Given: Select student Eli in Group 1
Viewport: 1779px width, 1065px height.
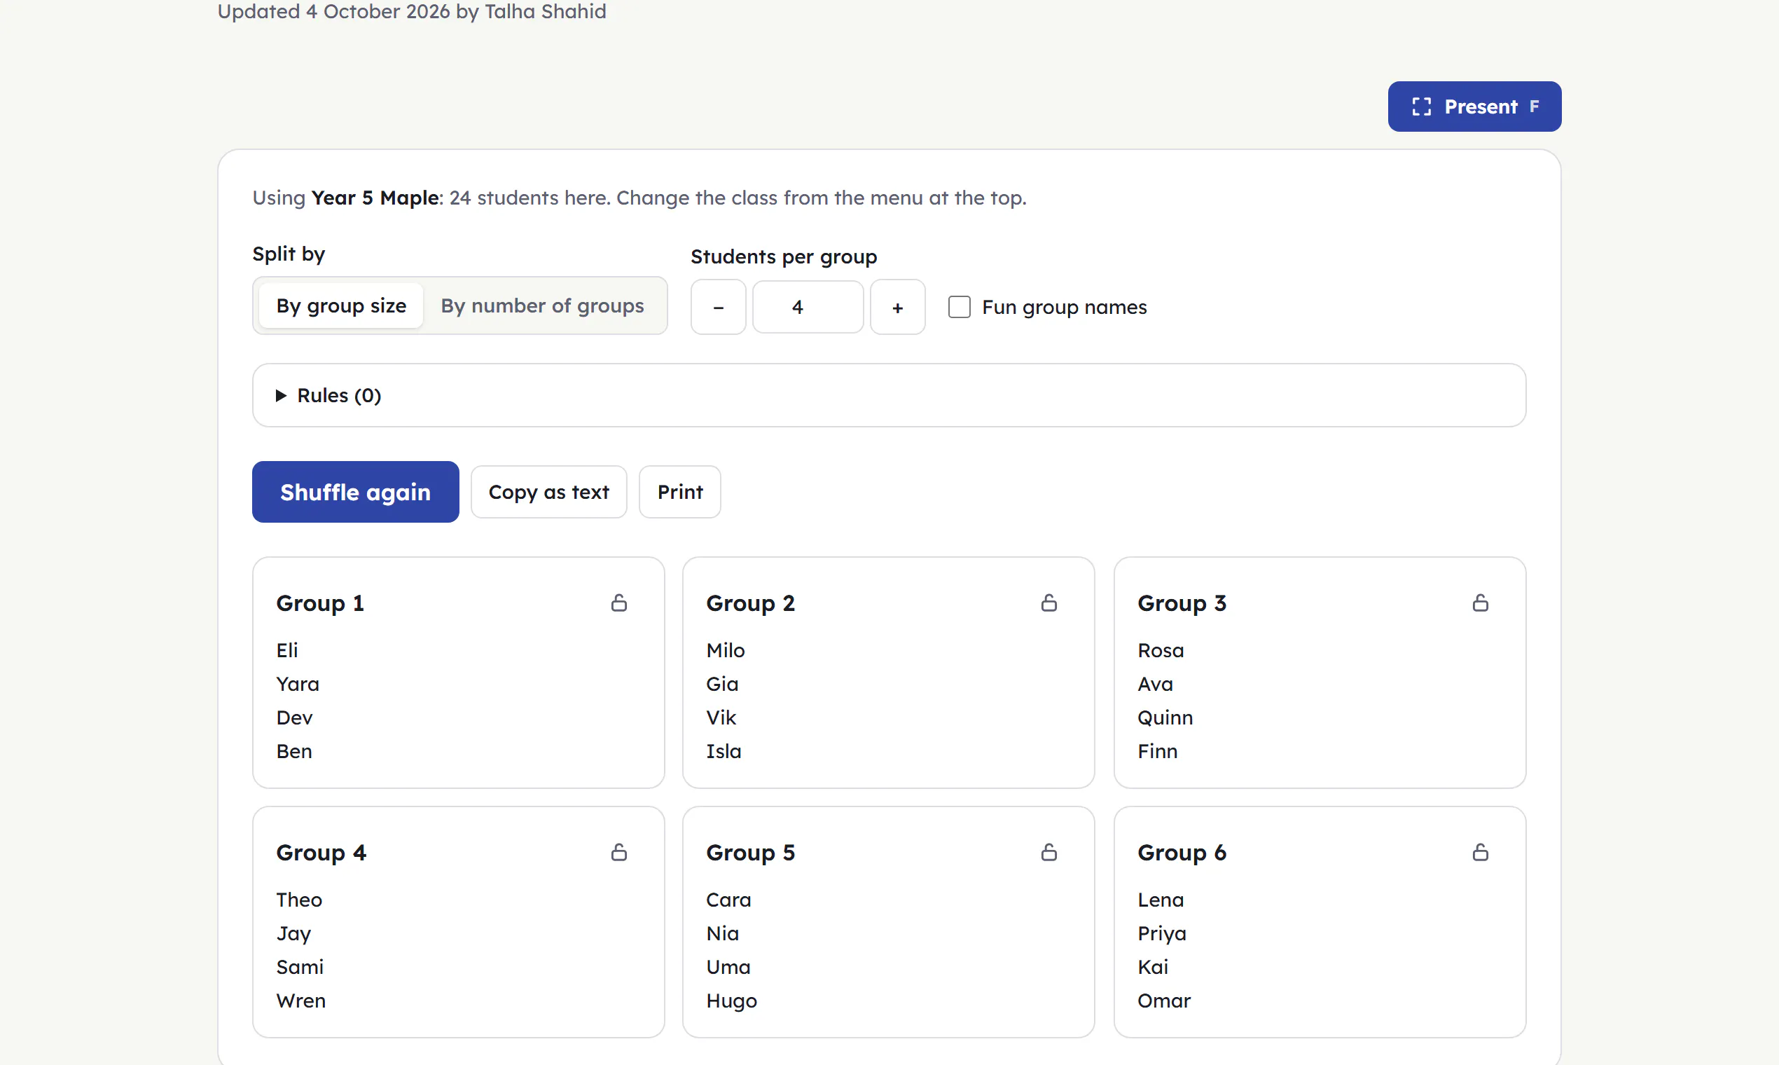Looking at the screenshot, I should coord(287,650).
